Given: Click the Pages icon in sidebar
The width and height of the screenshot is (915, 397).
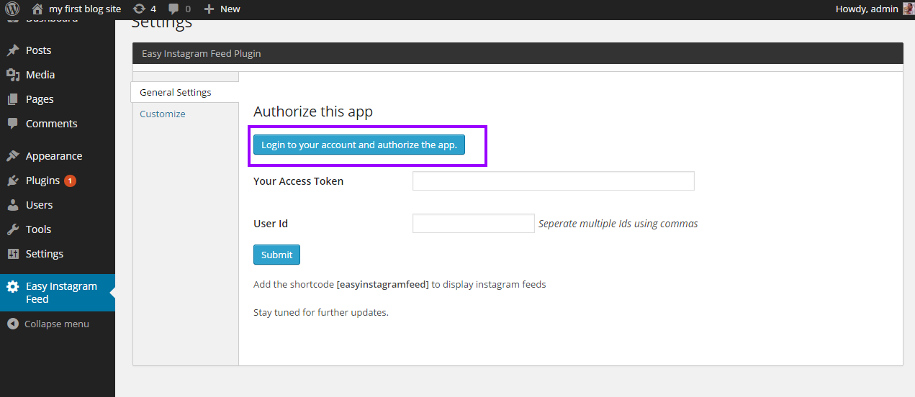Looking at the screenshot, I should coord(13,99).
